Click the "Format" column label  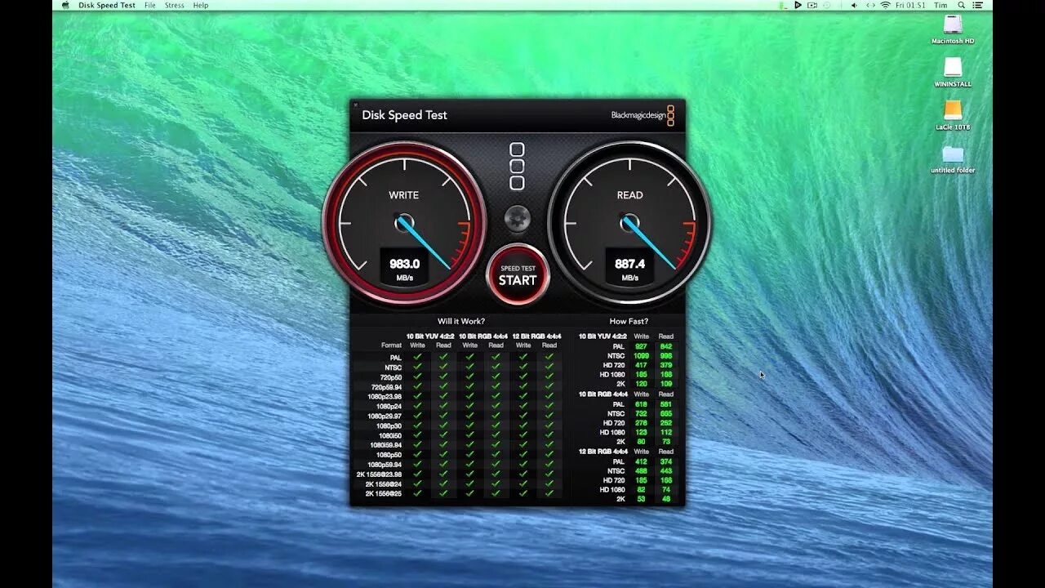[x=391, y=345]
